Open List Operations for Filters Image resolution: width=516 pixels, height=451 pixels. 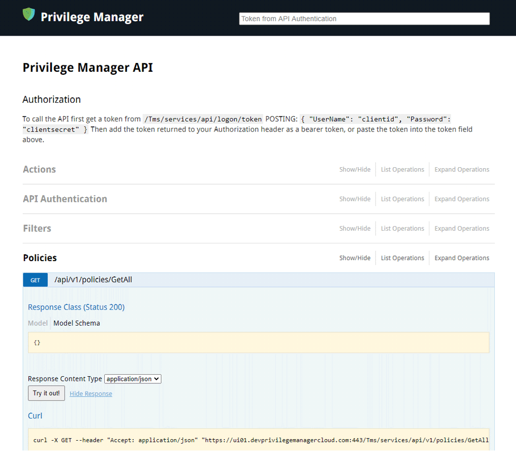402,228
